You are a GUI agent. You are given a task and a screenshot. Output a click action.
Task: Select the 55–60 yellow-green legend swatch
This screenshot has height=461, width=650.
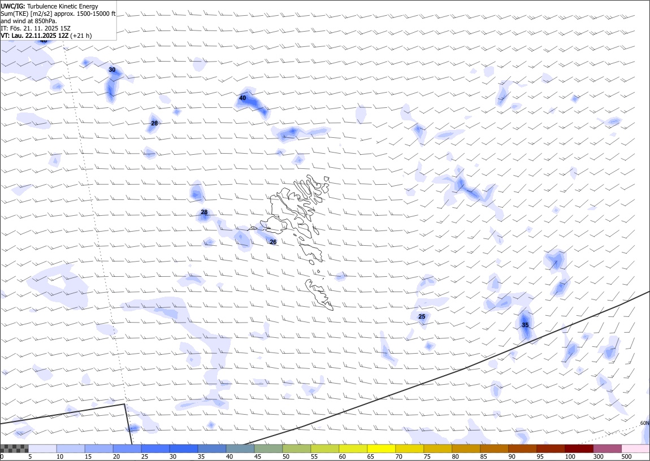click(324, 449)
